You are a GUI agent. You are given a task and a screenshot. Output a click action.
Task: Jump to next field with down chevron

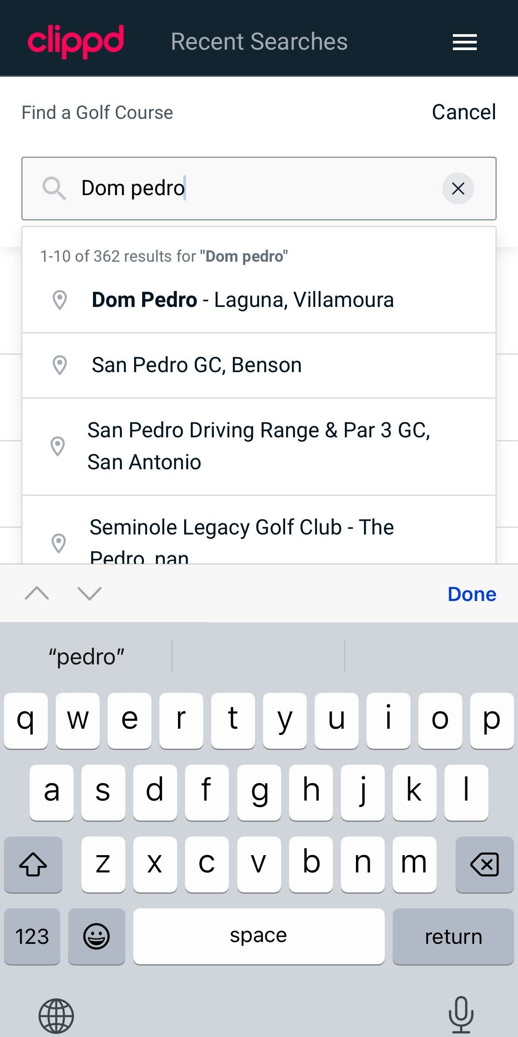point(89,593)
